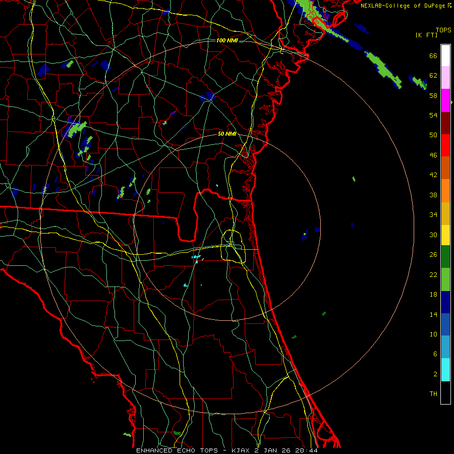Click the '54' legend value
The image size is (454, 454).
(433, 115)
